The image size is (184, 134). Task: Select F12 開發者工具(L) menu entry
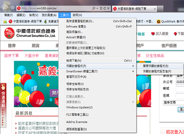pos(98,115)
